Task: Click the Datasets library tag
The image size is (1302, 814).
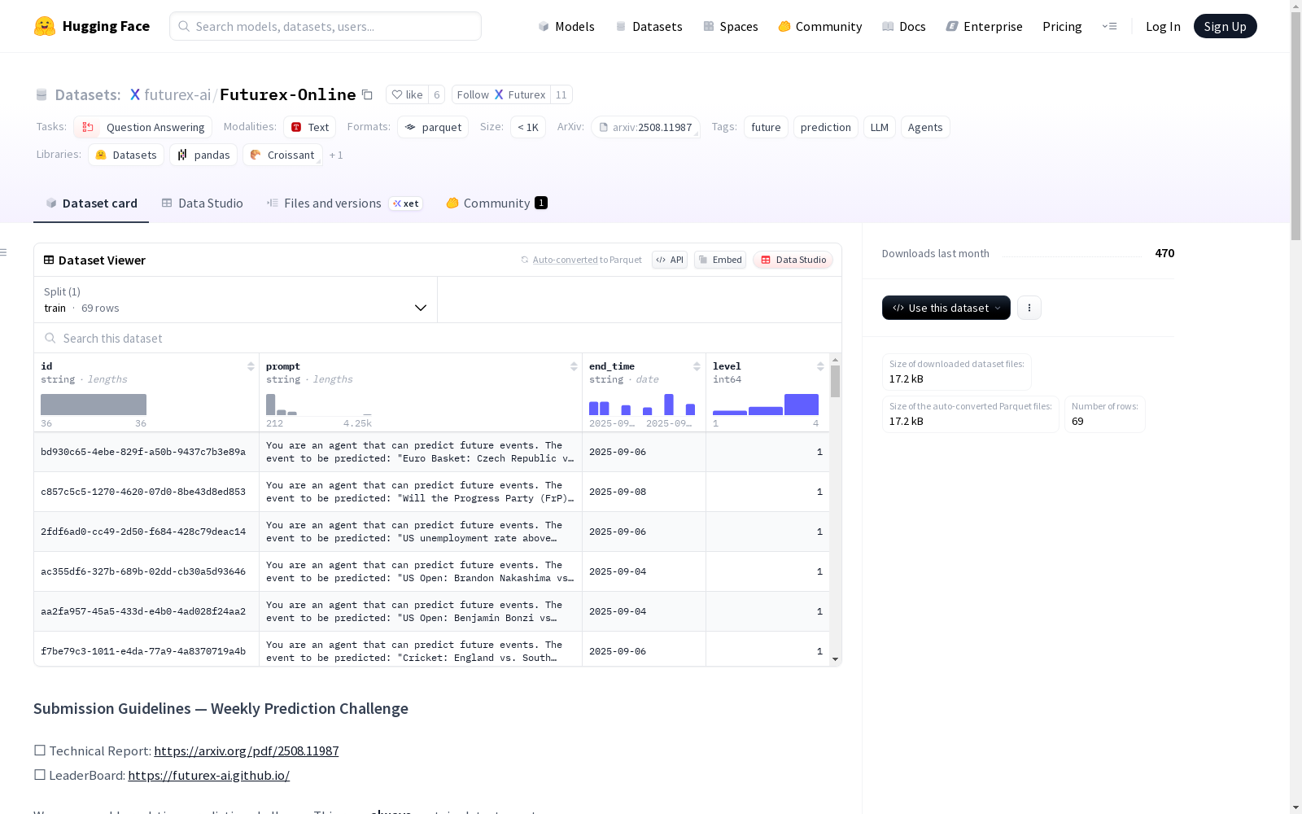Action: pos(126,155)
